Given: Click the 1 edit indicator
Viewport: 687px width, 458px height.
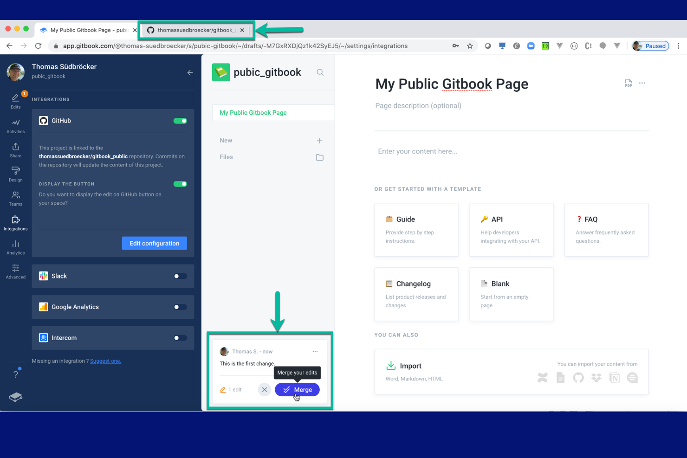Looking at the screenshot, I should click(231, 390).
